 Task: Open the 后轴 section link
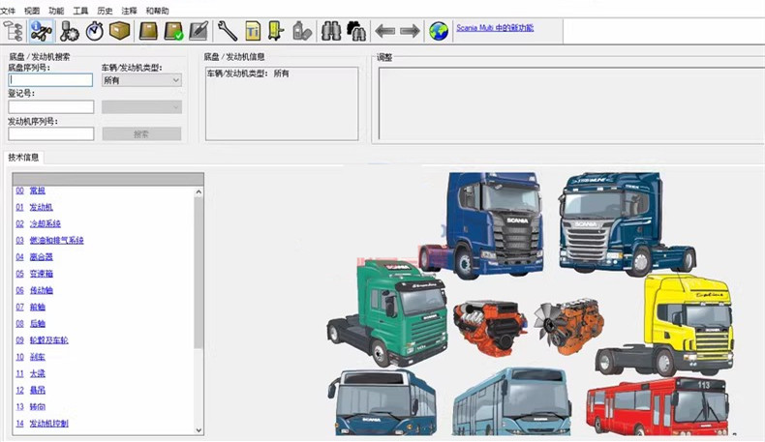pyautogui.click(x=37, y=324)
